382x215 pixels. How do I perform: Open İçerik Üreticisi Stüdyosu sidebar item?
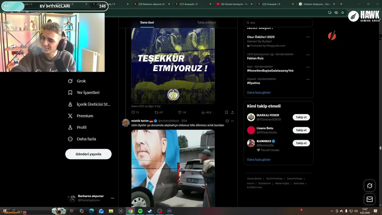(x=89, y=104)
